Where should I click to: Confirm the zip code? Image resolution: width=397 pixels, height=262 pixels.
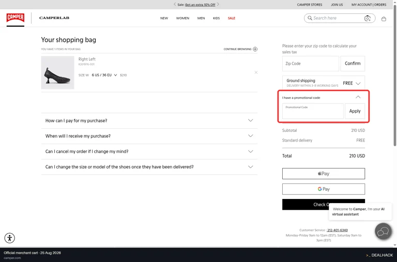coord(353,64)
